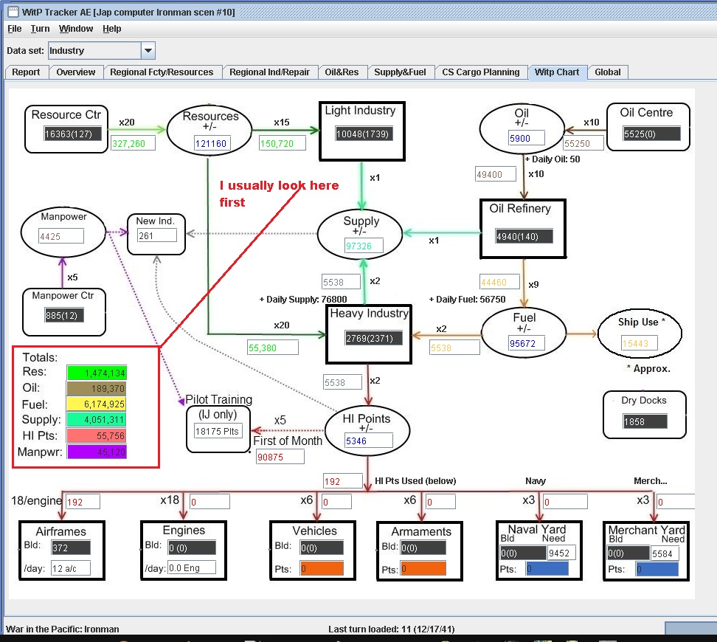The width and height of the screenshot is (717, 642).
Task: Click the purple Manpwr total swatch
Action: click(x=97, y=452)
